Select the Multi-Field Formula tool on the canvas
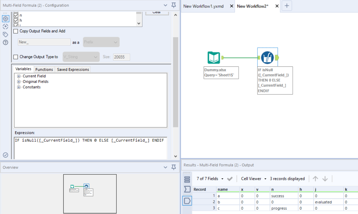 tap(267, 57)
